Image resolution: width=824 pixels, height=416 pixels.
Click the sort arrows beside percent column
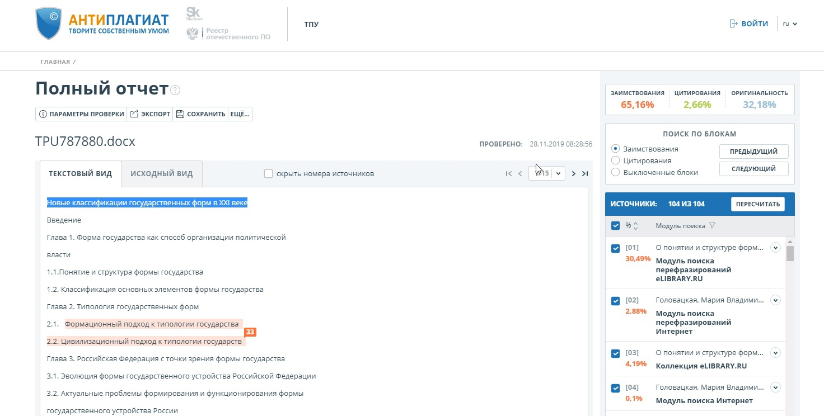[635, 226]
